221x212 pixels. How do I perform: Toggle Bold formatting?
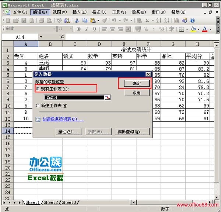coord(79,29)
